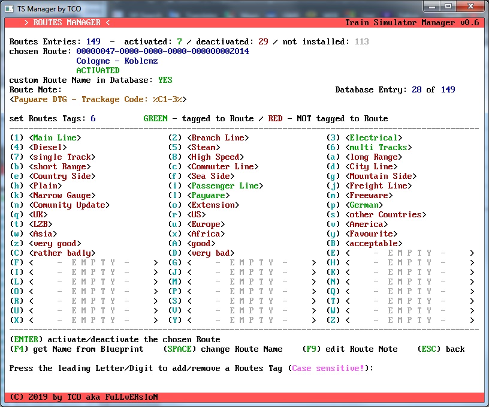Click the Database Entry 28 of 149 text

pos(396,90)
